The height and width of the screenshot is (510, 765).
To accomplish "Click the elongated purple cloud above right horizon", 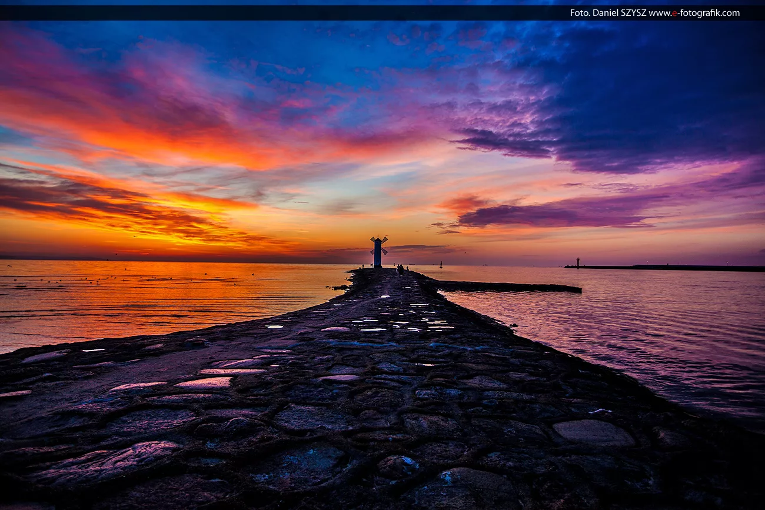I will coord(559,213).
